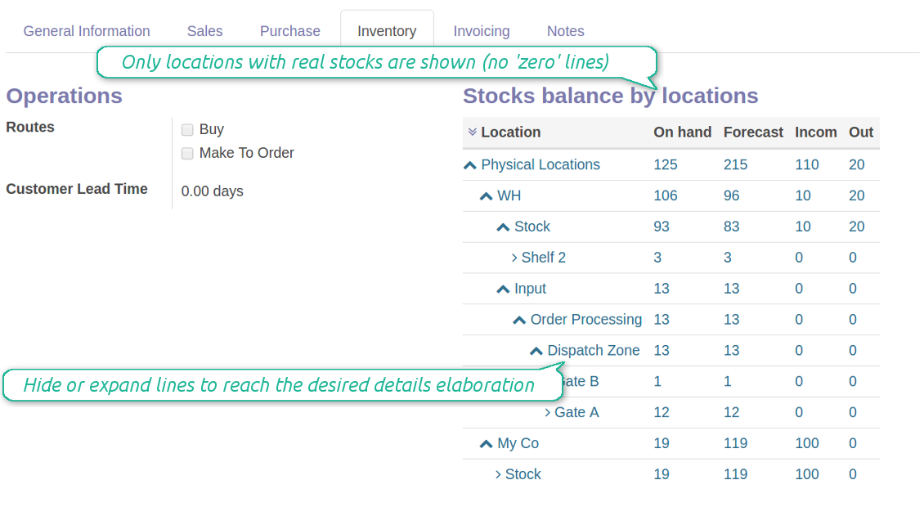Select Forecast value 215

click(x=735, y=165)
